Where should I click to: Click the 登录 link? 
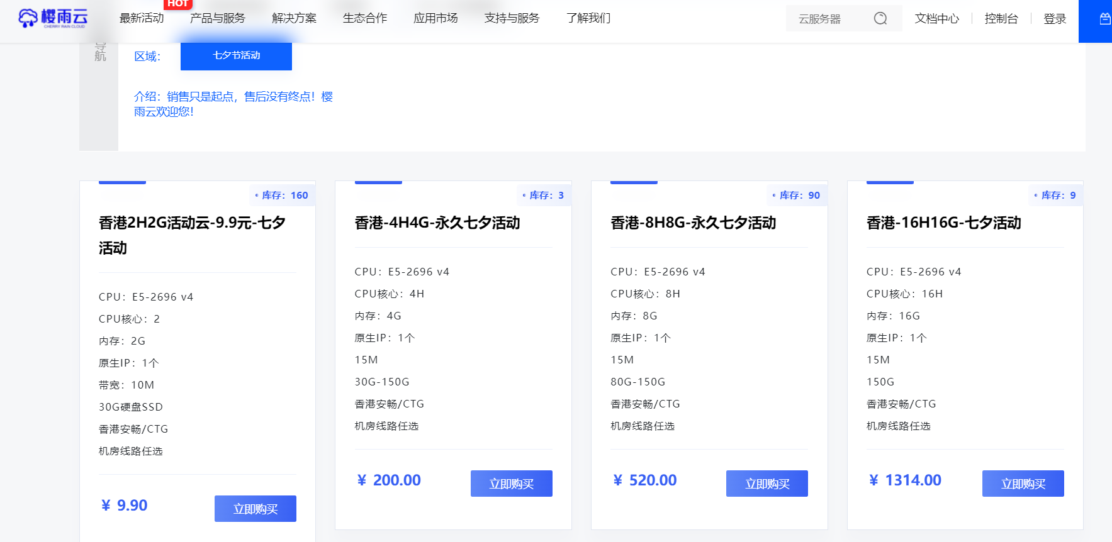point(1055,19)
